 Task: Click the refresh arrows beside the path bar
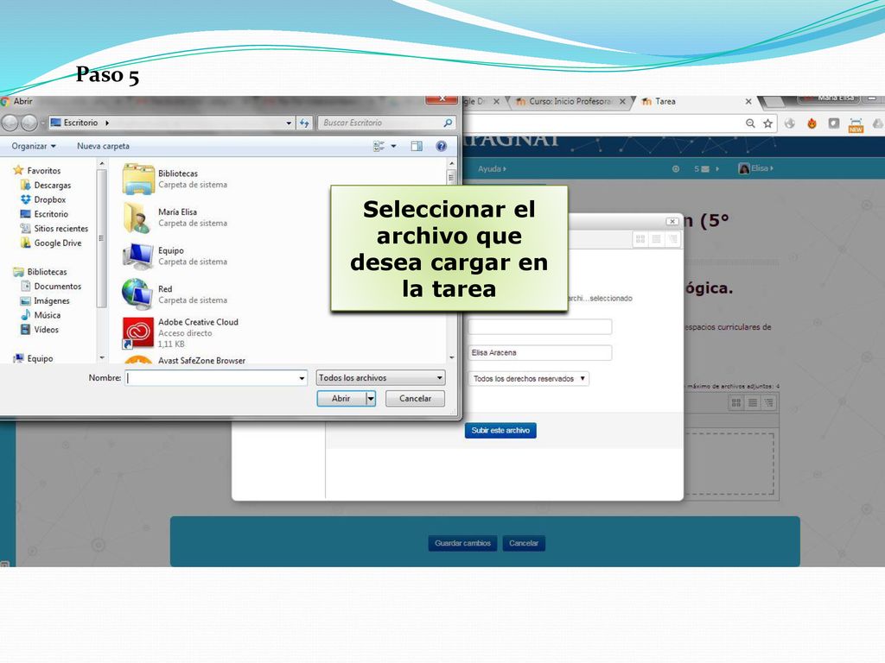tap(305, 123)
